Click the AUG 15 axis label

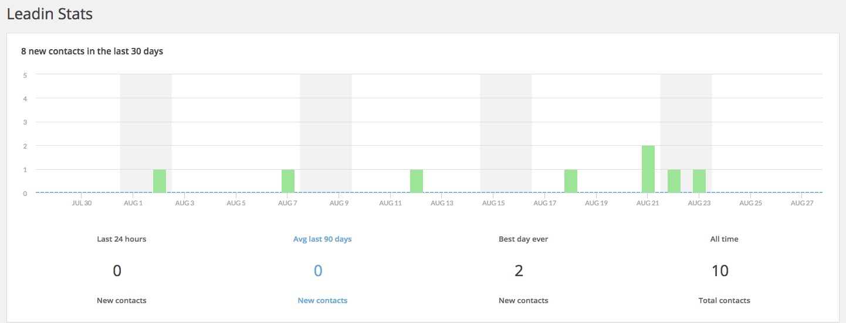coord(493,204)
